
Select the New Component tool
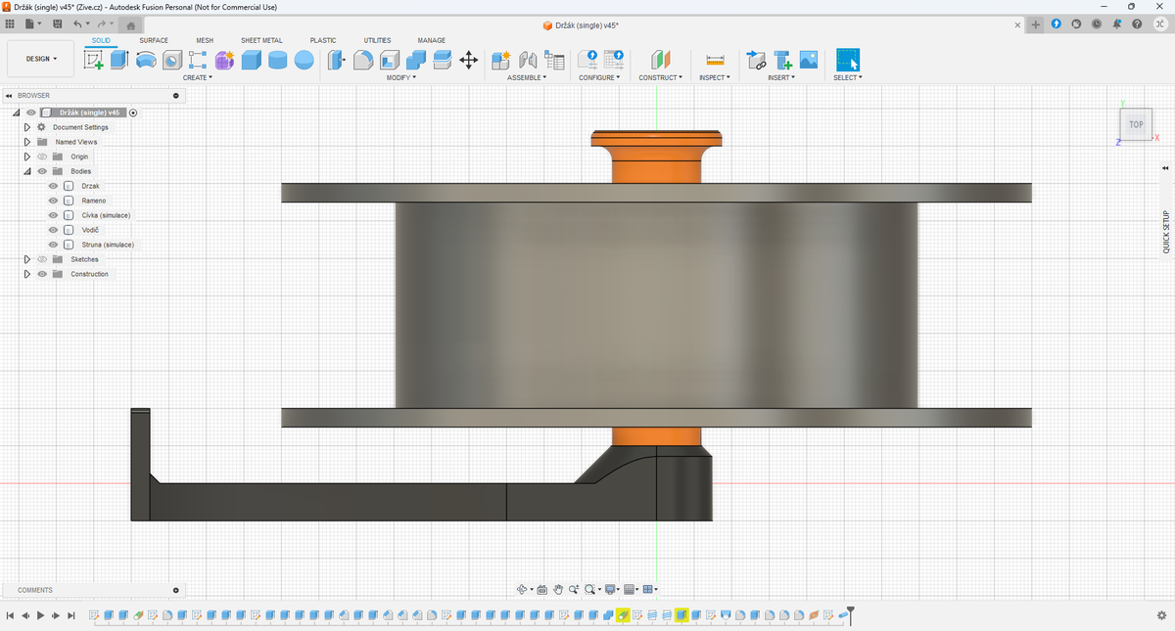[x=501, y=60]
